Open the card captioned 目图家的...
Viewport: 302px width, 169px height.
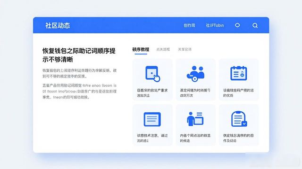click(152, 79)
